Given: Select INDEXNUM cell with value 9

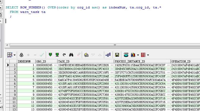Looking at the screenshot, I should coord(26,95).
